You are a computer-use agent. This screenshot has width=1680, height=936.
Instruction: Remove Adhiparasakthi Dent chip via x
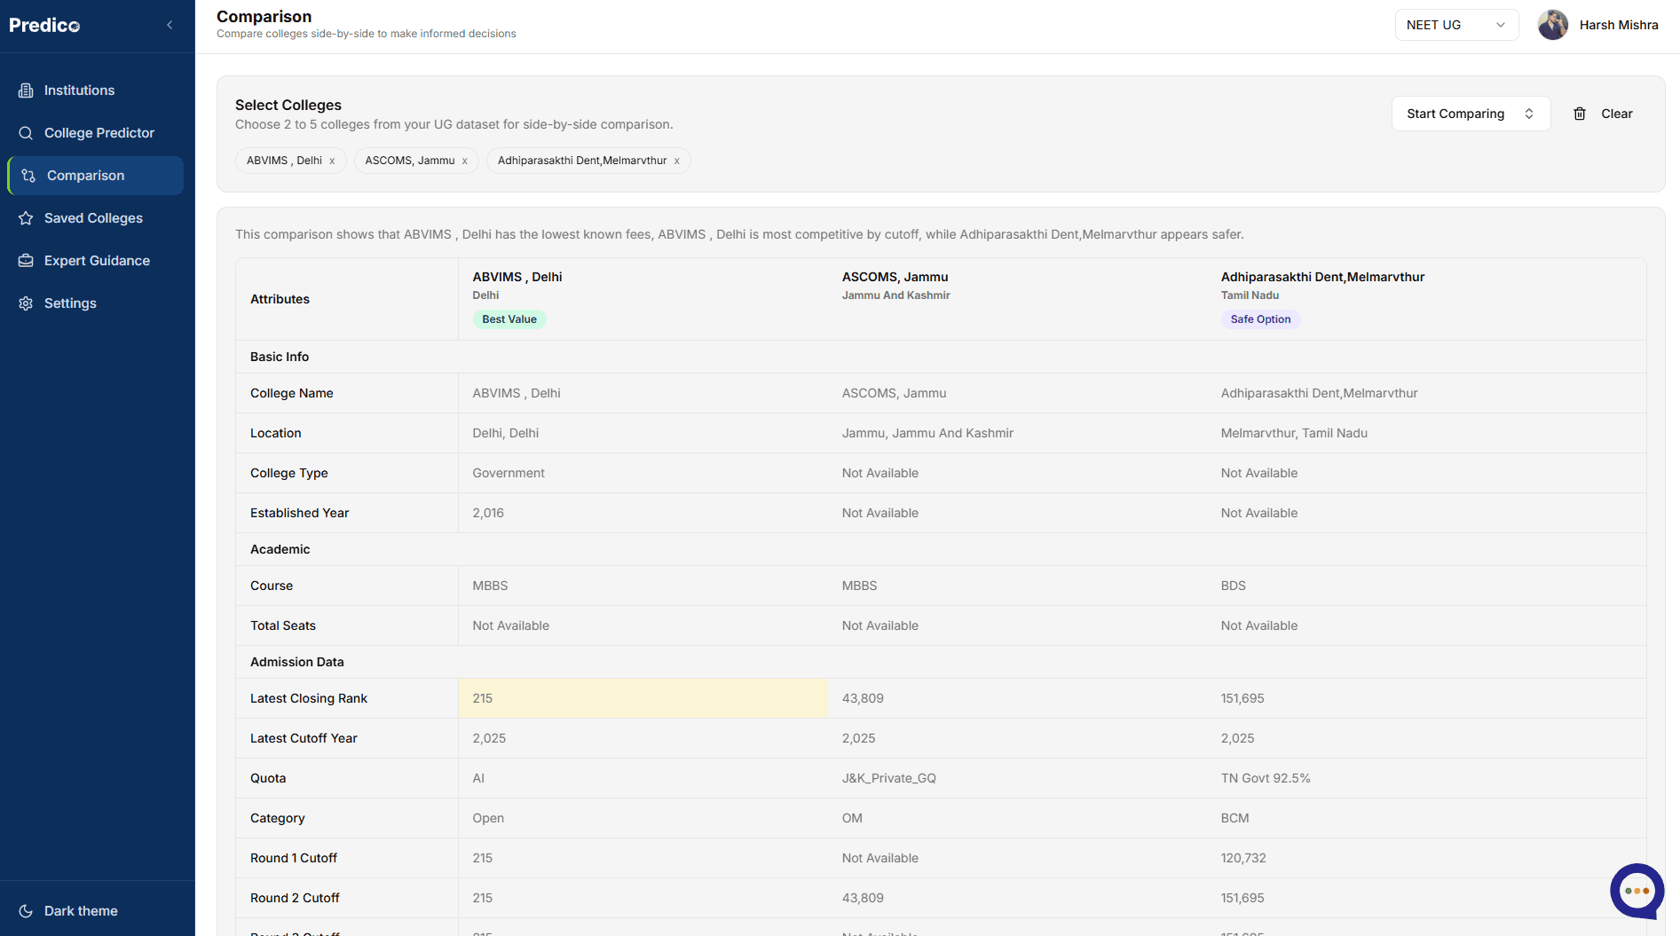point(676,161)
